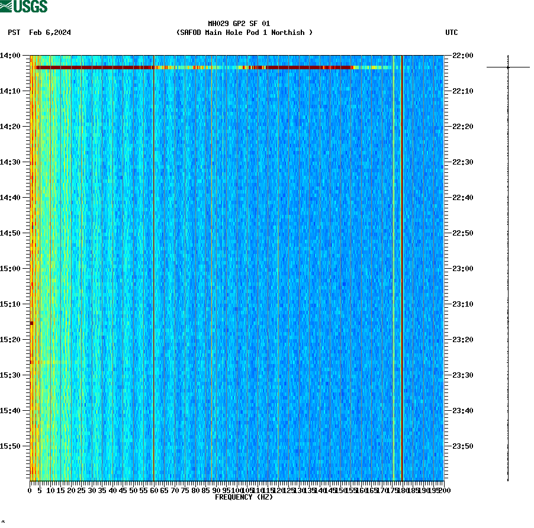The image size is (534, 528).
Task: Click the red vertical line near 180 Hz
Action: pyautogui.click(x=401, y=266)
